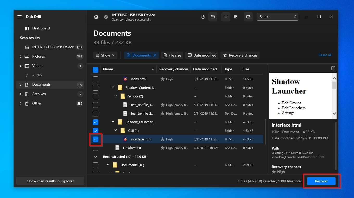This screenshot has width=354, height=198.
Task: Expand the Videos category in sidebar
Action: click(x=21, y=66)
